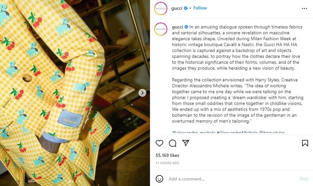Open the emoji picker smiley icon
Viewport: 313px width, 186px height.
(x=159, y=179)
